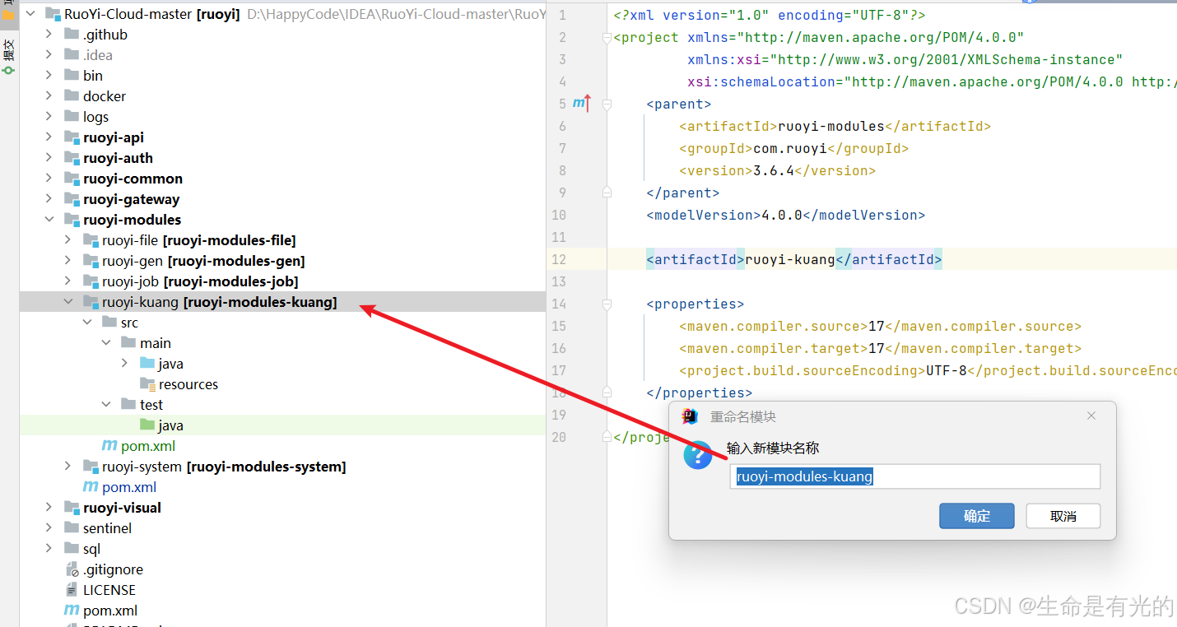Expand the ruoyi-system module node
1177x627 pixels.
pos(68,467)
